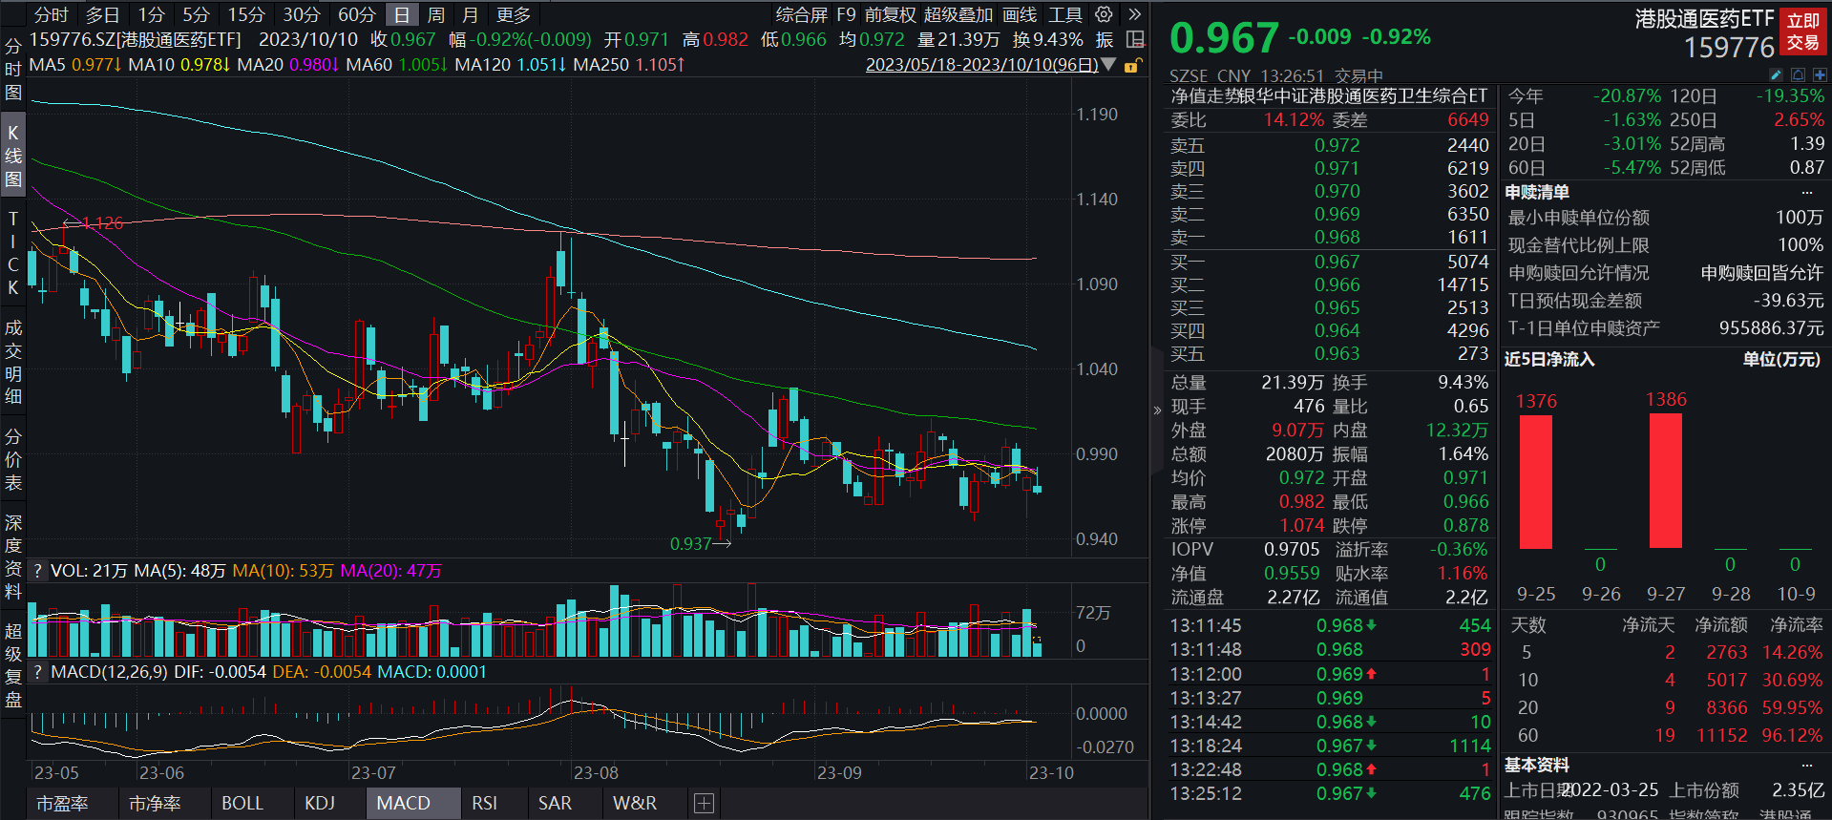Click the red 立即交易 button
Image resolution: width=1832 pixels, height=820 pixels.
1803,32
